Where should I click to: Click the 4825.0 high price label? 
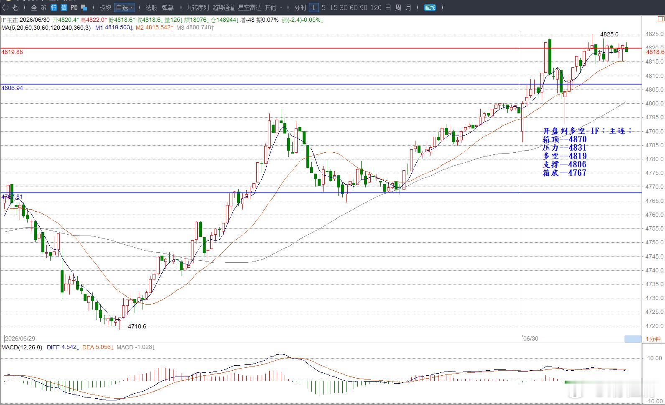coord(609,34)
